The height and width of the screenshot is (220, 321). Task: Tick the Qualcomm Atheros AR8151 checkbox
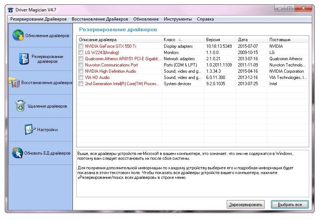coord(81,59)
